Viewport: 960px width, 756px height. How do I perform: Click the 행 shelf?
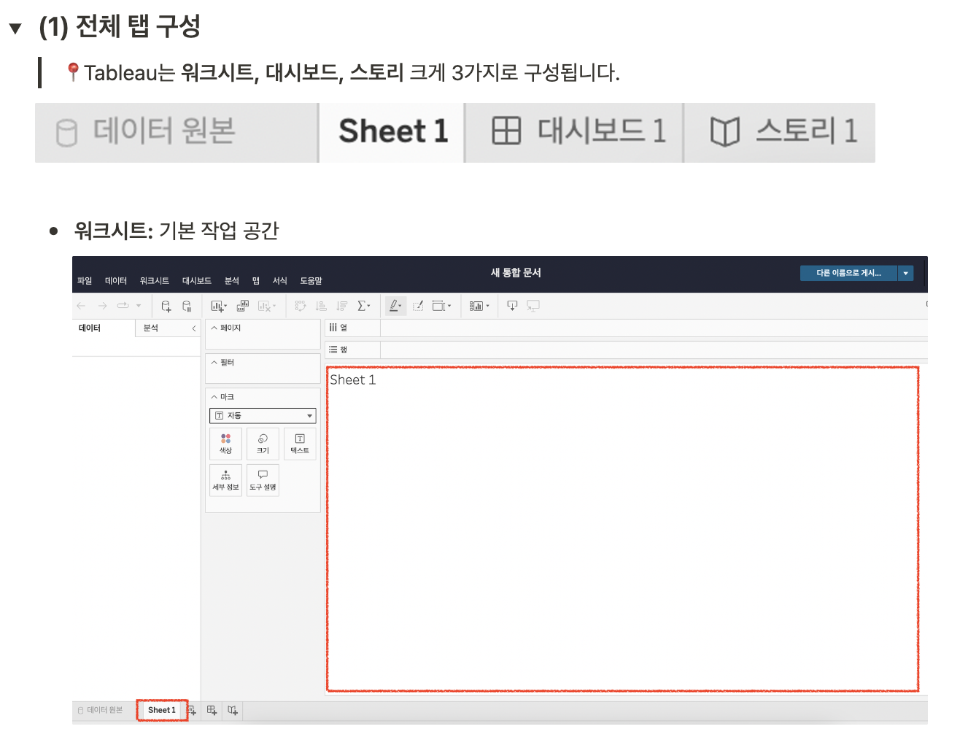[x=626, y=350]
